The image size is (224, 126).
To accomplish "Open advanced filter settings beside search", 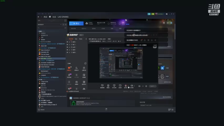I will [65, 28].
